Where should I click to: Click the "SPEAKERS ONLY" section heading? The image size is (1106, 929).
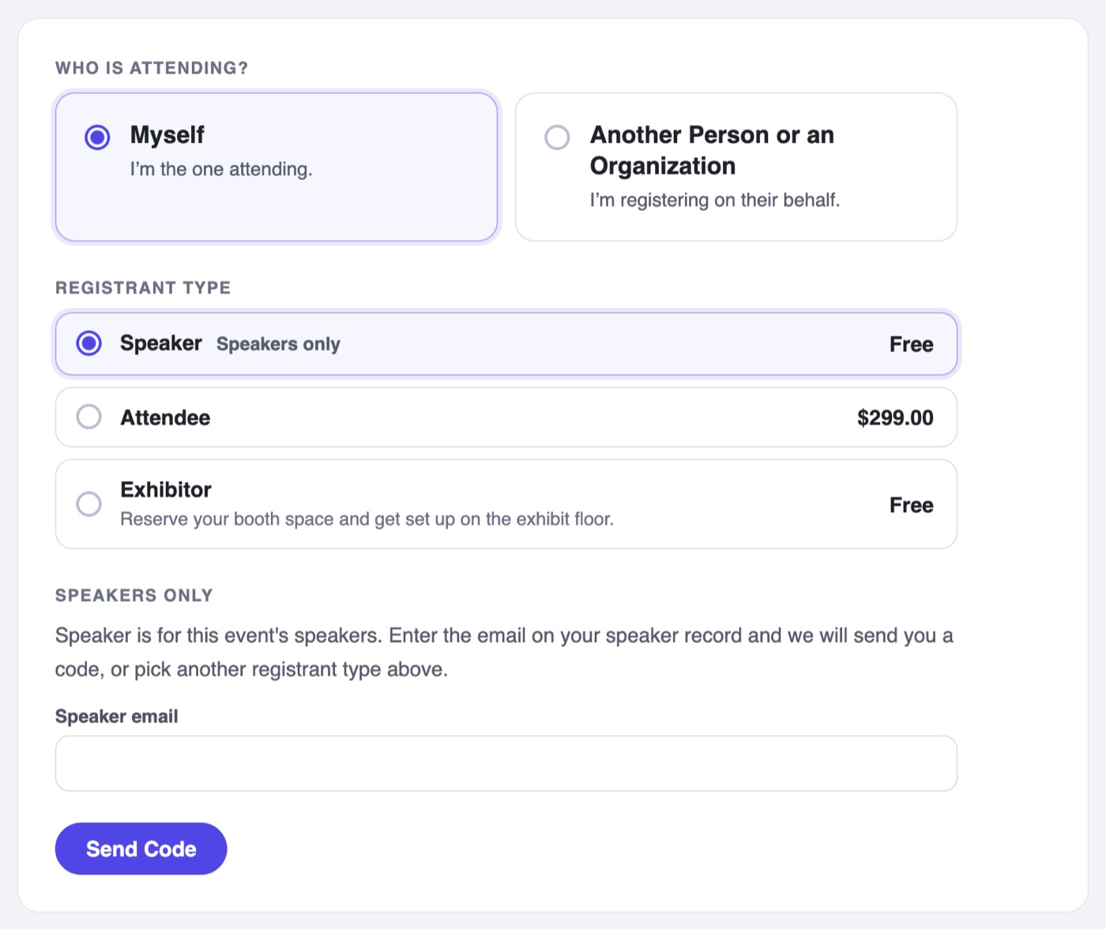[134, 596]
